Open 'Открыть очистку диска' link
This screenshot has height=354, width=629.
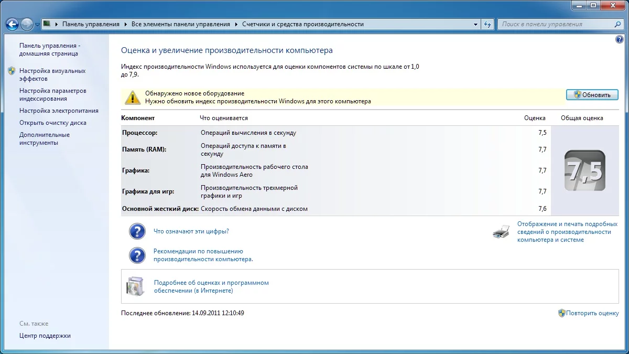tap(52, 123)
